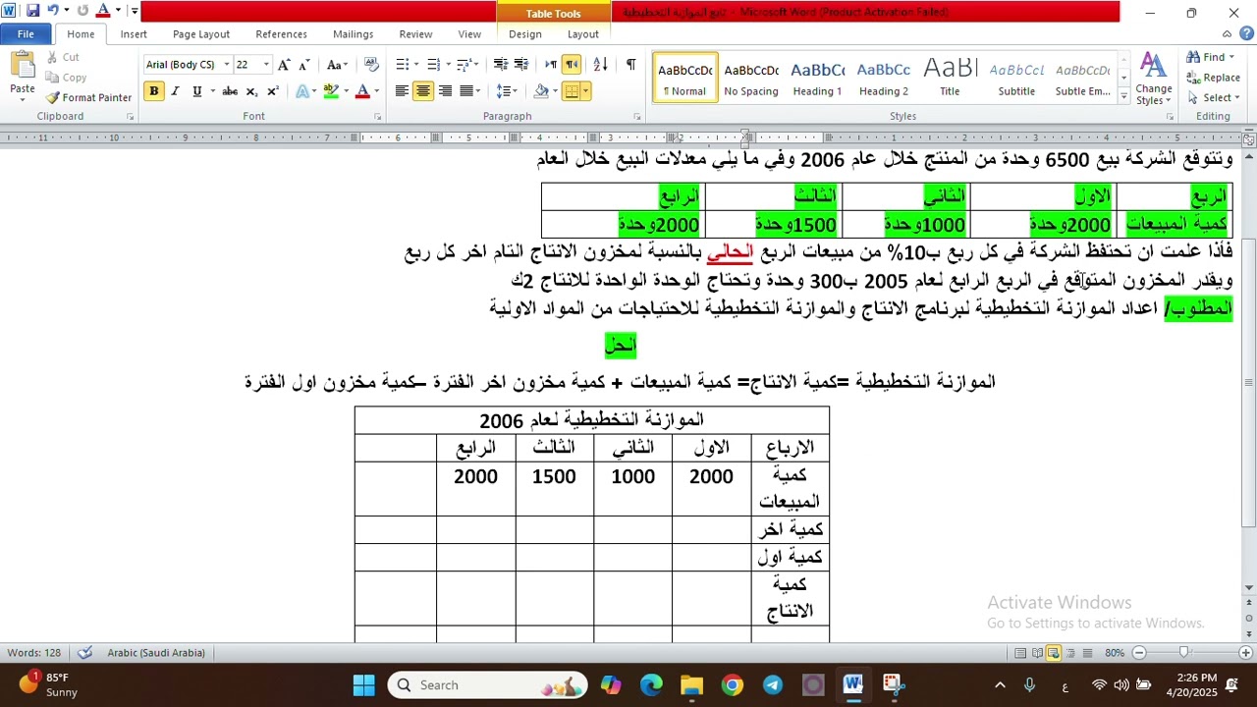Click the Save icon in quick access toolbar
Image resolution: width=1257 pixels, height=707 pixels.
click(x=32, y=11)
